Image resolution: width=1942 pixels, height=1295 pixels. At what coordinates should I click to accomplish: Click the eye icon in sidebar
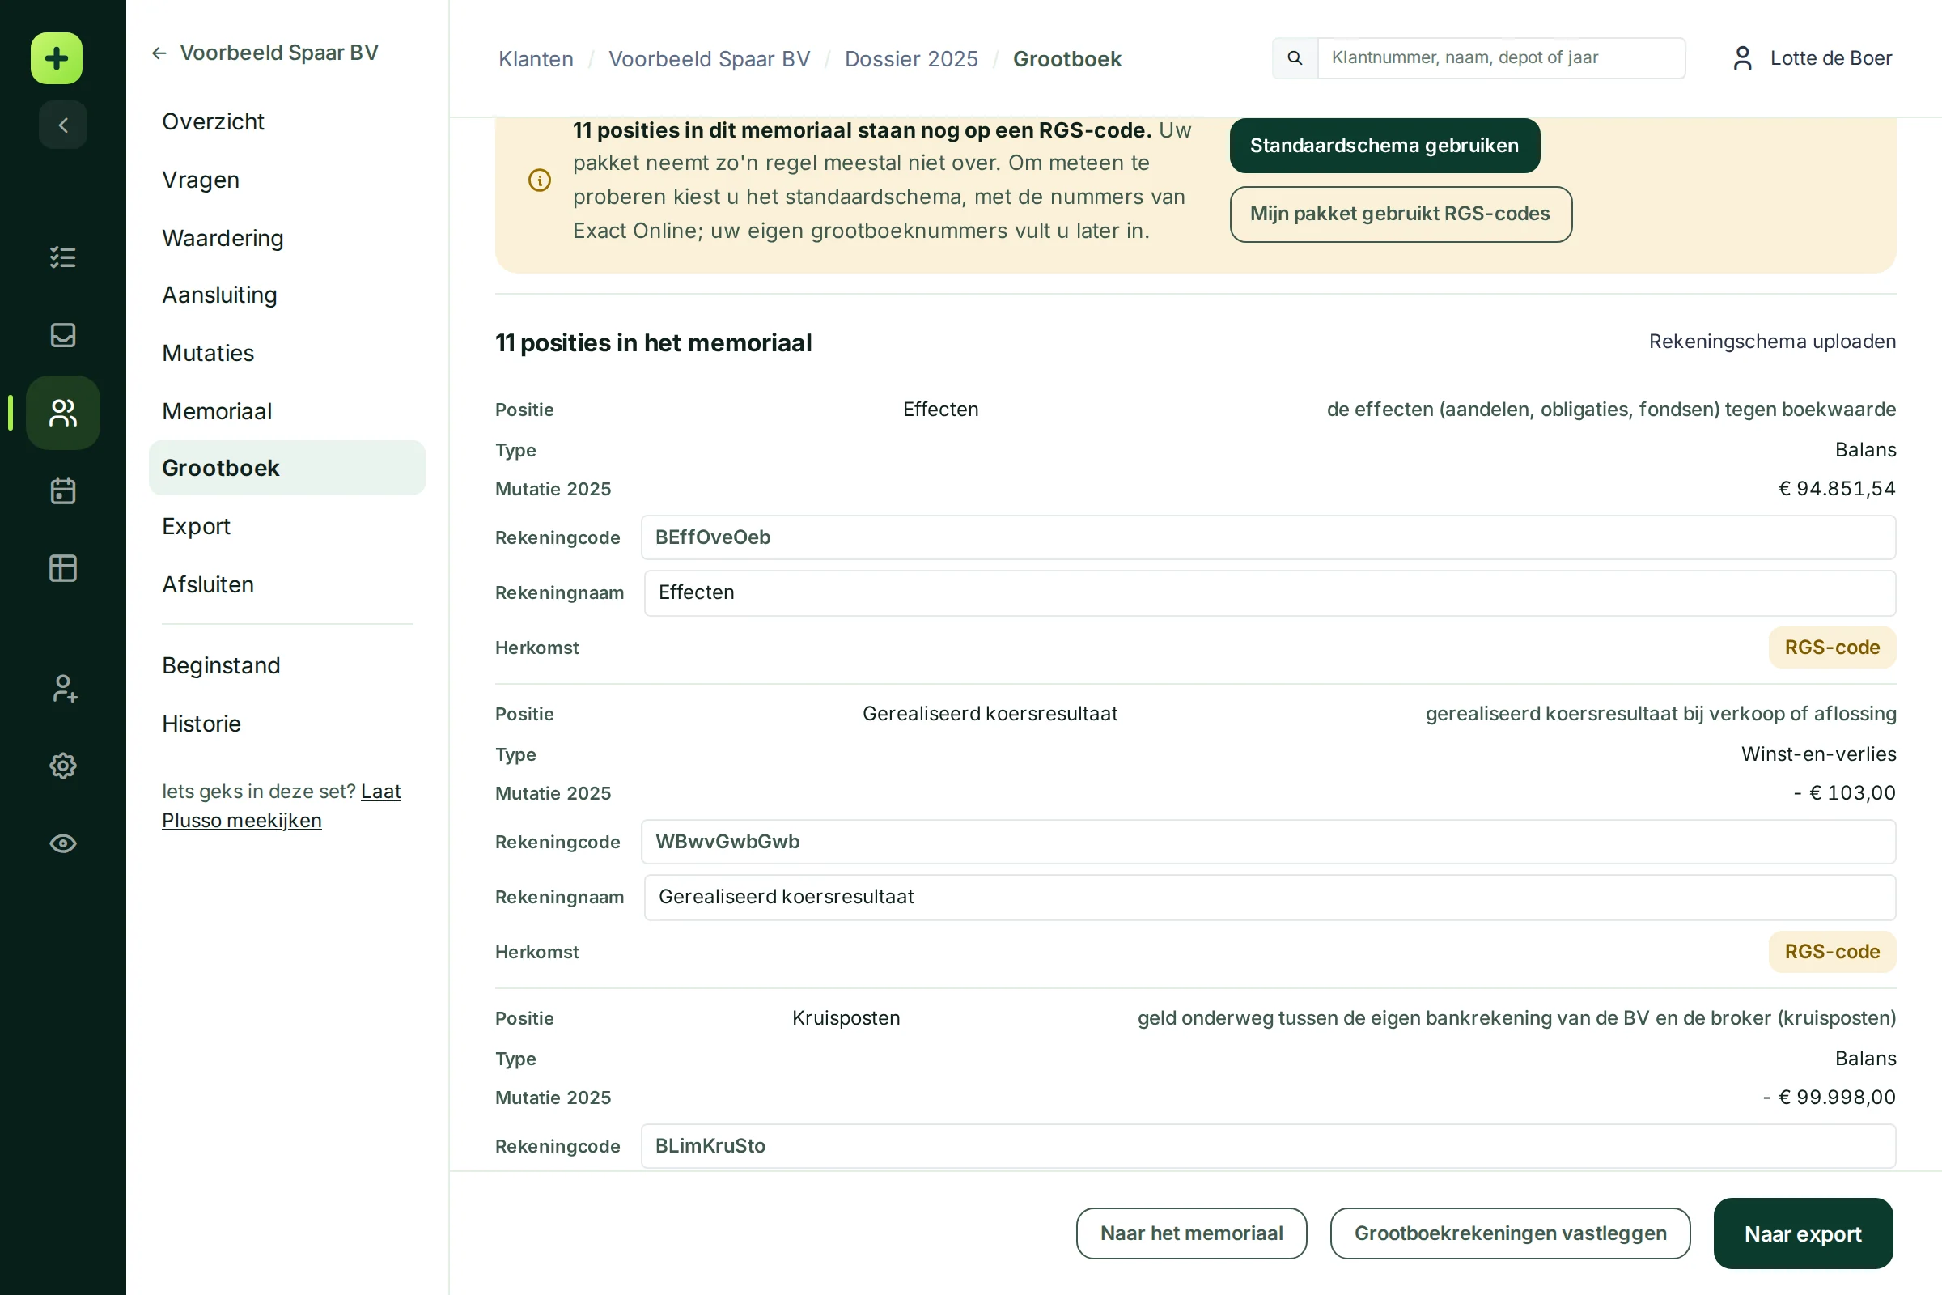click(63, 843)
